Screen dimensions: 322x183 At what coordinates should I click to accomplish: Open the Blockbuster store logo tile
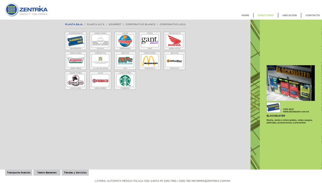pos(76,41)
